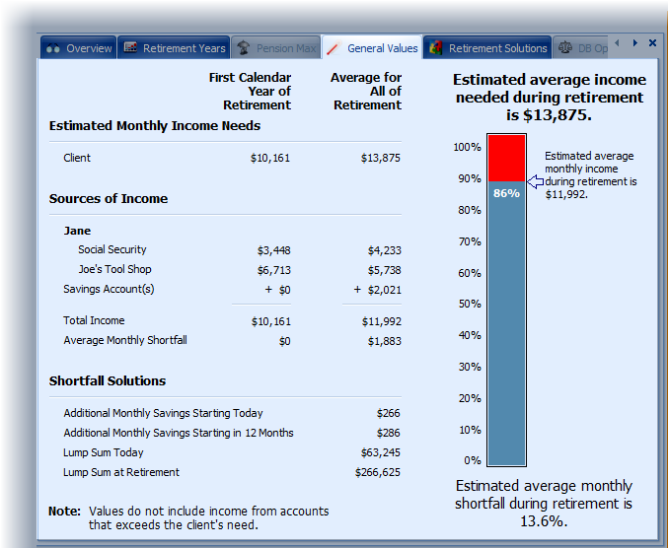Click the Retirement Solutions tab icon
The height and width of the screenshot is (548, 668).
pyautogui.click(x=435, y=48)
